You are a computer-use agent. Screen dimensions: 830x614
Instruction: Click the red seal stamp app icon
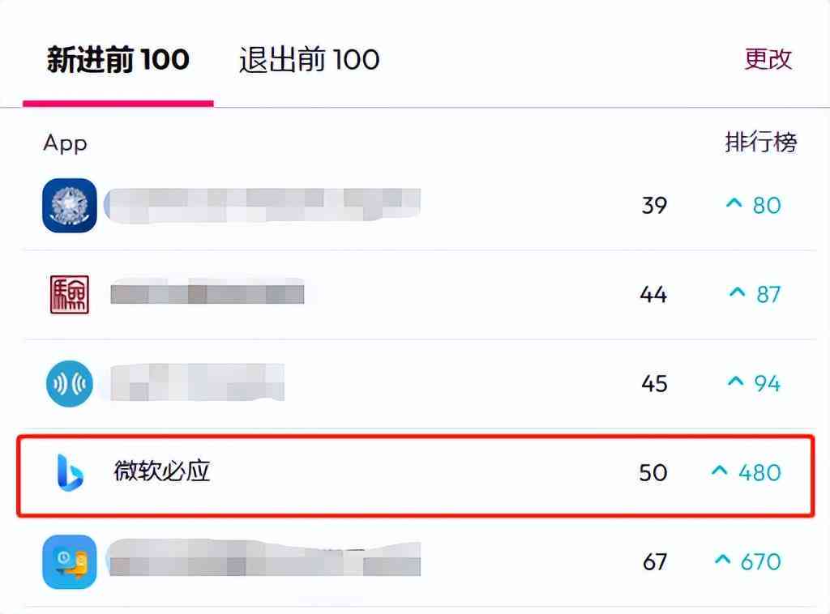[70, 295]
